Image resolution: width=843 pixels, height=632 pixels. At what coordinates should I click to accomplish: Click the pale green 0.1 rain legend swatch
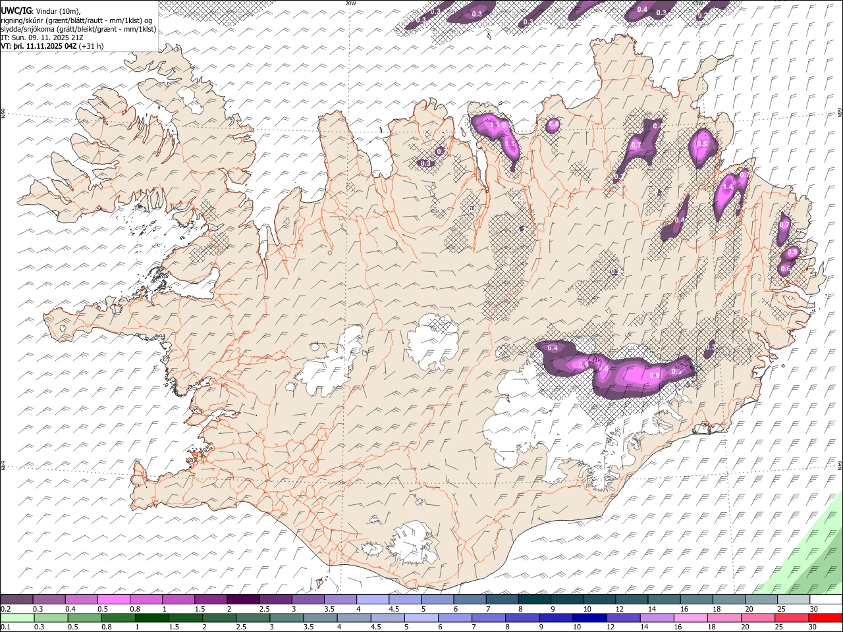17,618
